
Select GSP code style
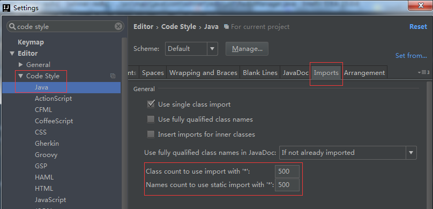[41, 166]
